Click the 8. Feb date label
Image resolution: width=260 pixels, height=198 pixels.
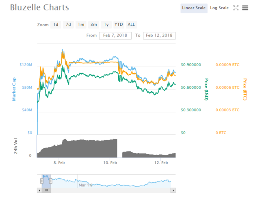tap(59, 163)
